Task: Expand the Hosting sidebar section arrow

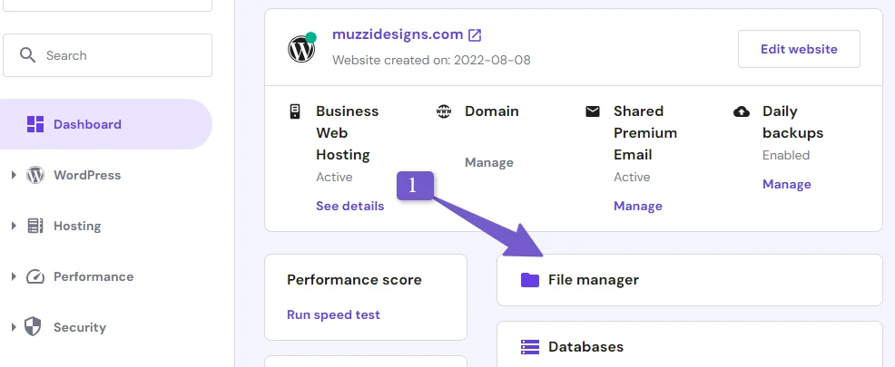Action: click(x=15, y=226)
